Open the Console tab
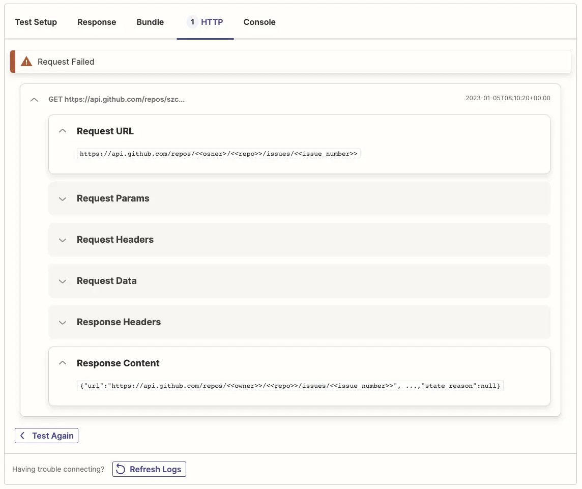This screenshot has height=489, width=582. 259,22
